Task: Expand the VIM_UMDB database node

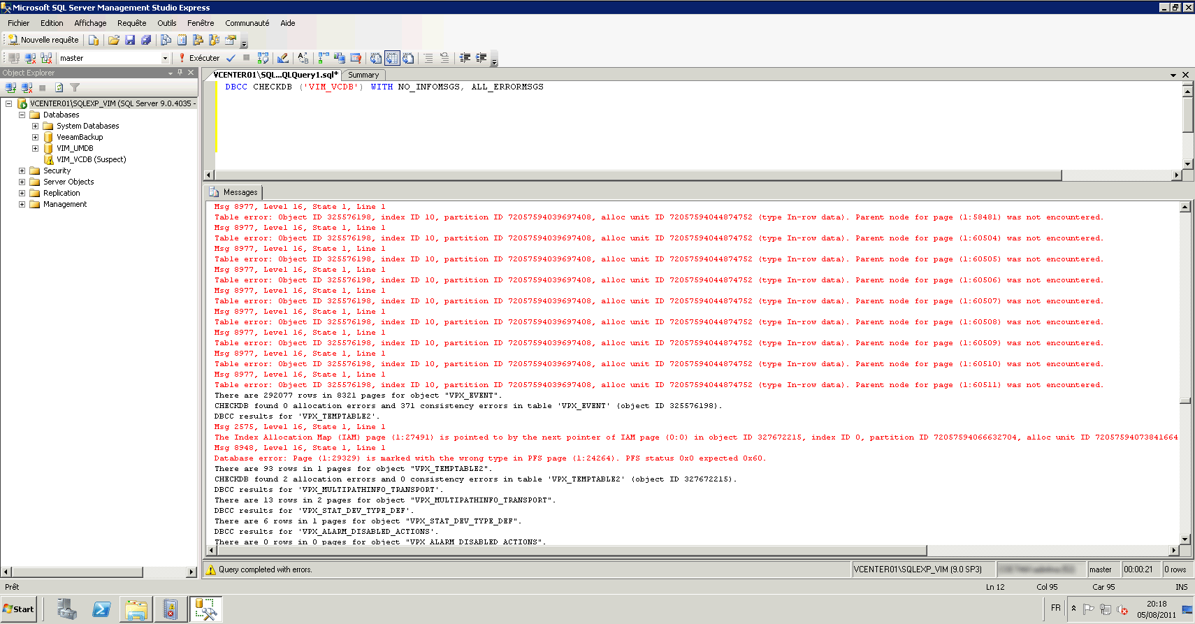Action: [x=35, y=148]
